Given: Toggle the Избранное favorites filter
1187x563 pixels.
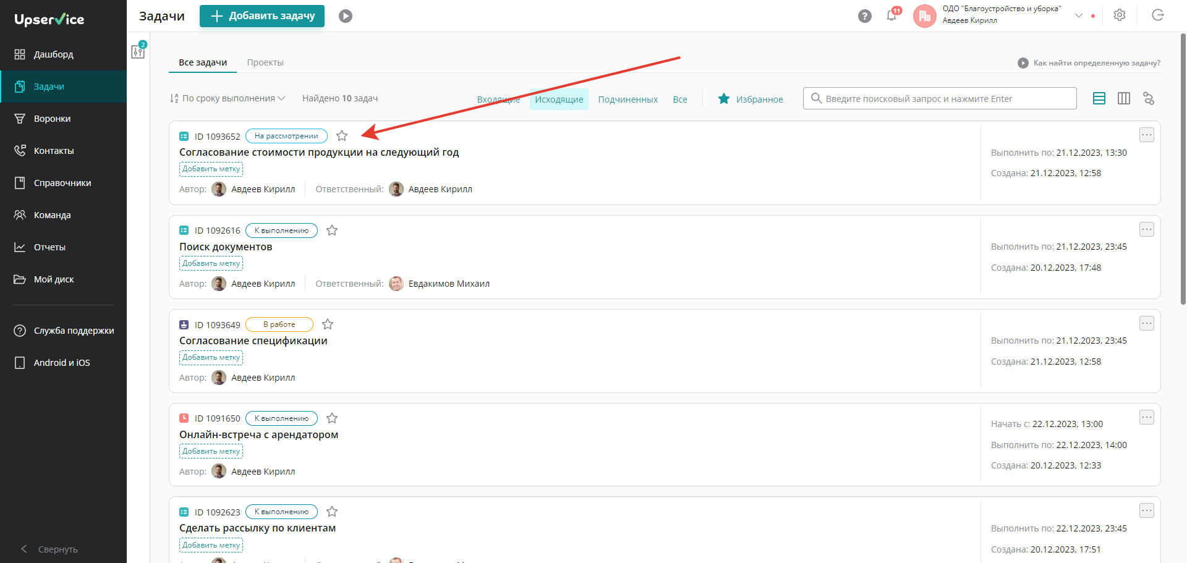Looking at the screenshot, I should pyautogui.click(x=751, y=99).
